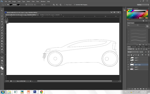
Task: Create a new layer icon
Action: pos(143,89)
